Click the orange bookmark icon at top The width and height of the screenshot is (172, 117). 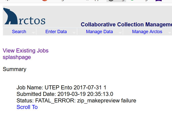(x=45, y=1)
